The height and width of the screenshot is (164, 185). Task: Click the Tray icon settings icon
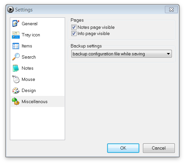point(16,35)
